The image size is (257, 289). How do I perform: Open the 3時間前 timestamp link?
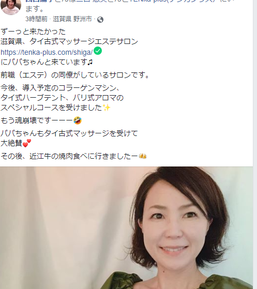tap(36, 19)
